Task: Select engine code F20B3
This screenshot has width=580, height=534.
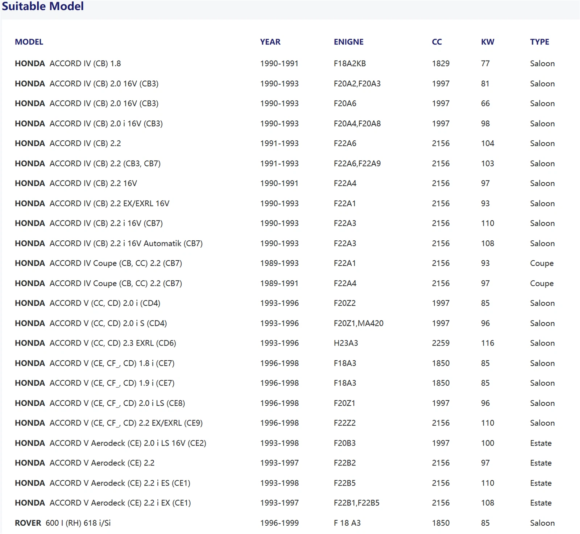Action: click(x=345, y=443)
